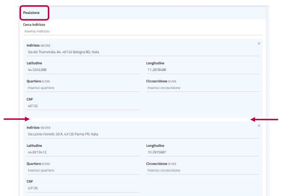Click the Via Licinio Ferretti address field
The width and height of the screenshot is (287, 196).
click(142, 134)
